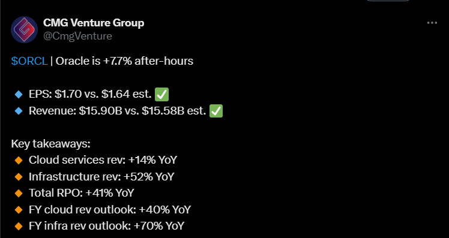Click orange diamond next to Total RPO
449x238 pixels.
pos(19,194)
